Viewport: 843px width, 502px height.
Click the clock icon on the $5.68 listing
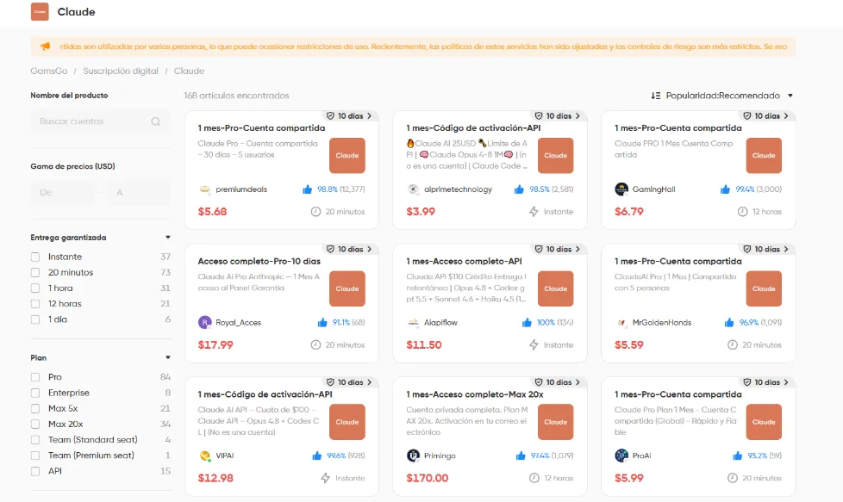pyautogui.click(x=315, y=212)
